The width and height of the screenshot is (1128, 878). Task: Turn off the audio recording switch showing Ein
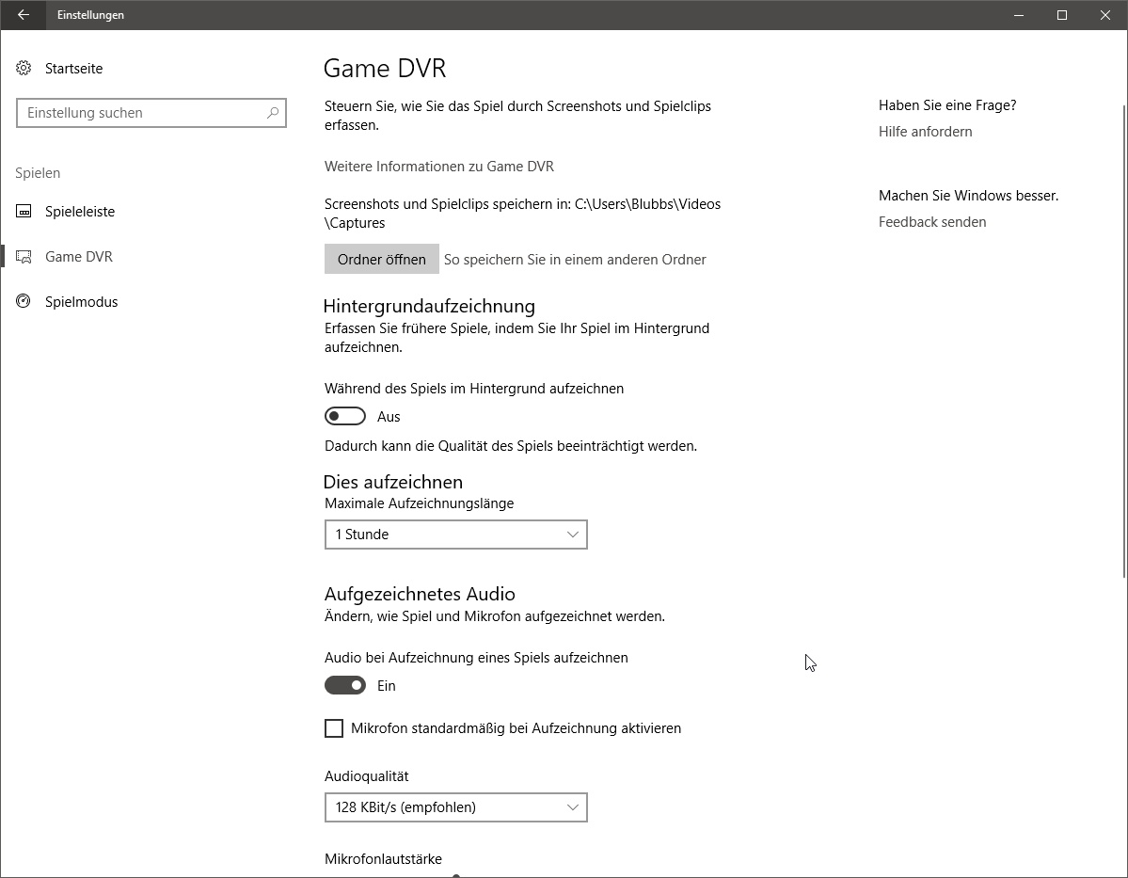345,685
